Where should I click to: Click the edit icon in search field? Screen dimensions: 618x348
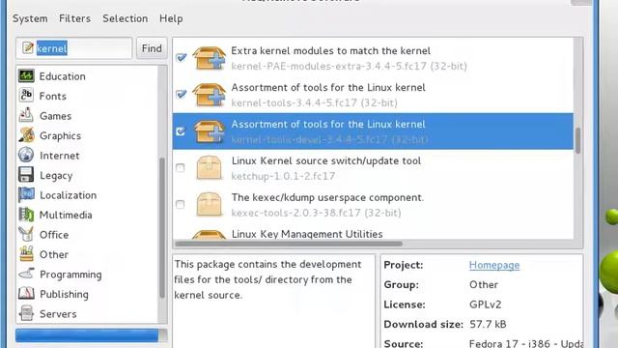(28, 47)
